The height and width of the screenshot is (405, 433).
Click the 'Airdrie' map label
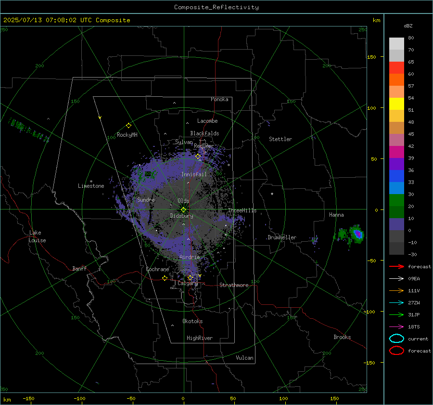coord(190,257)
